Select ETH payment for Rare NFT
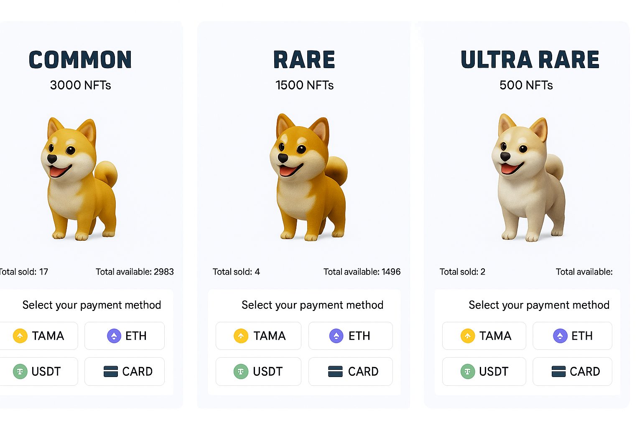Viewport: 642px width, 428px height. 350,336
